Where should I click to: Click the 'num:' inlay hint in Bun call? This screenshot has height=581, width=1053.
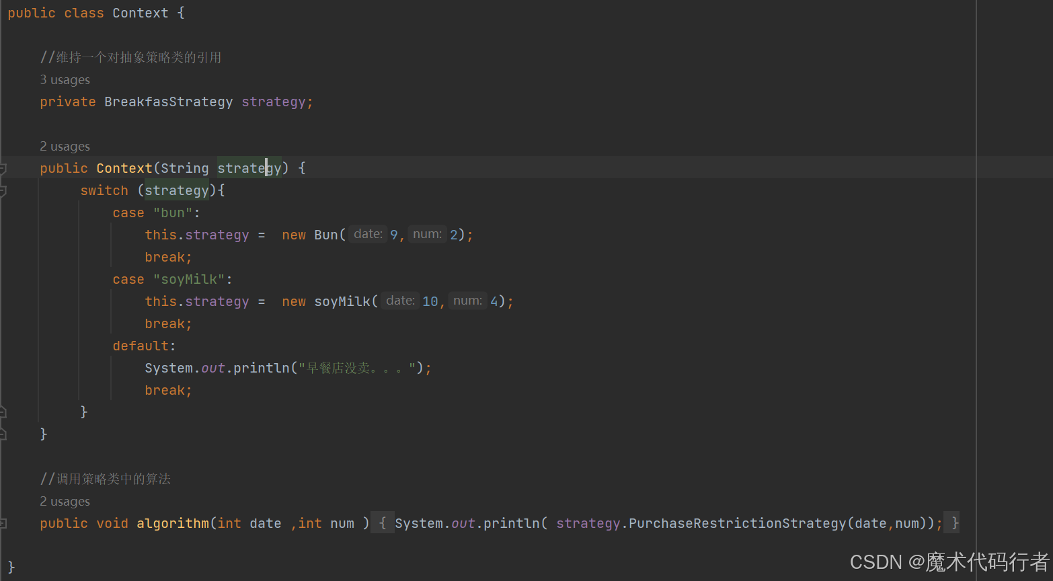427,234
